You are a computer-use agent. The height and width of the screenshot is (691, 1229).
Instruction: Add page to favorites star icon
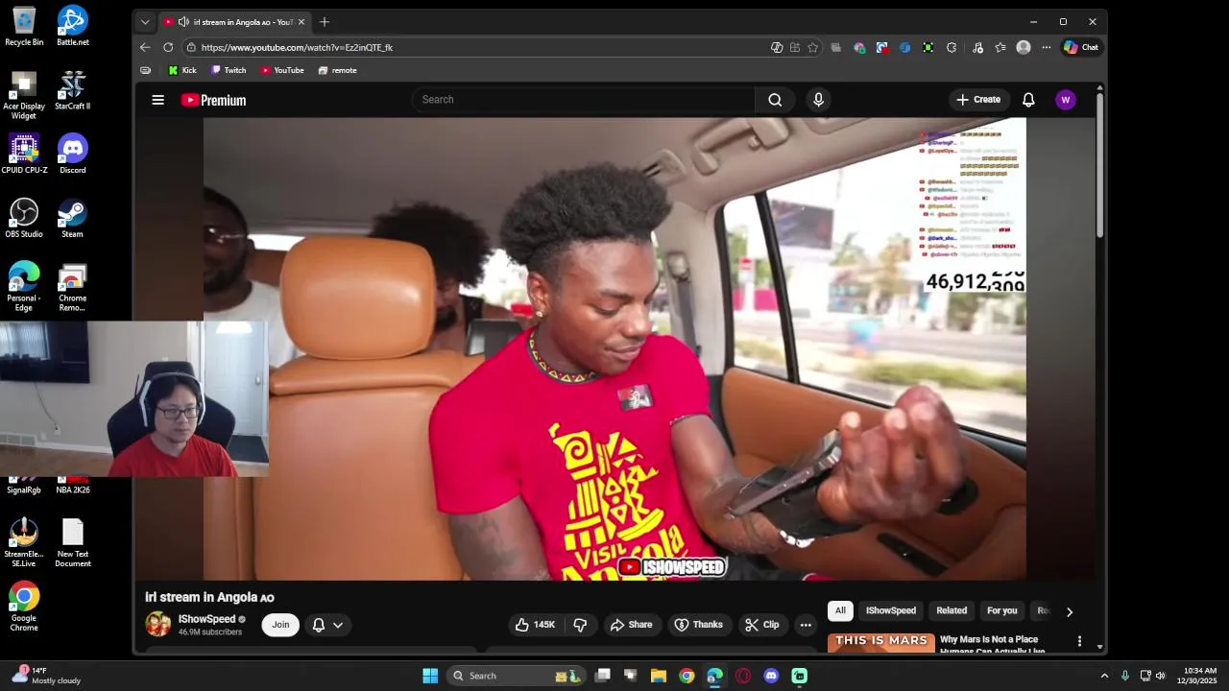point(813,47)
